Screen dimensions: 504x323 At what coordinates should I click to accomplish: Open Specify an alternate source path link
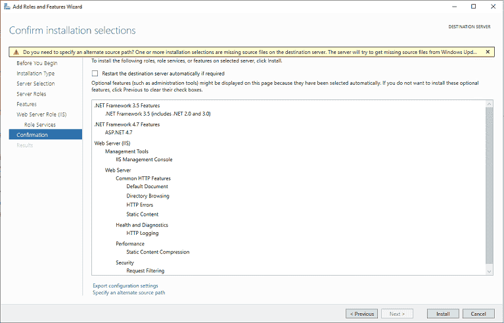129,293
